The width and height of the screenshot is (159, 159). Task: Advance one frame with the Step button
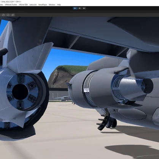click(84, 8)
